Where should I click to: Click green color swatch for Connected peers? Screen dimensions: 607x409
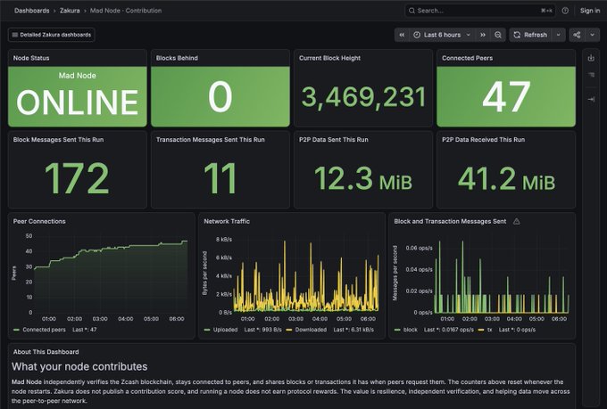click(x=16, y=330)
